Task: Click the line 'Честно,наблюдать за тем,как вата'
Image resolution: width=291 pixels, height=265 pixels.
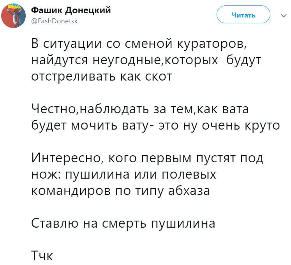Action: (x=140, y=109)
